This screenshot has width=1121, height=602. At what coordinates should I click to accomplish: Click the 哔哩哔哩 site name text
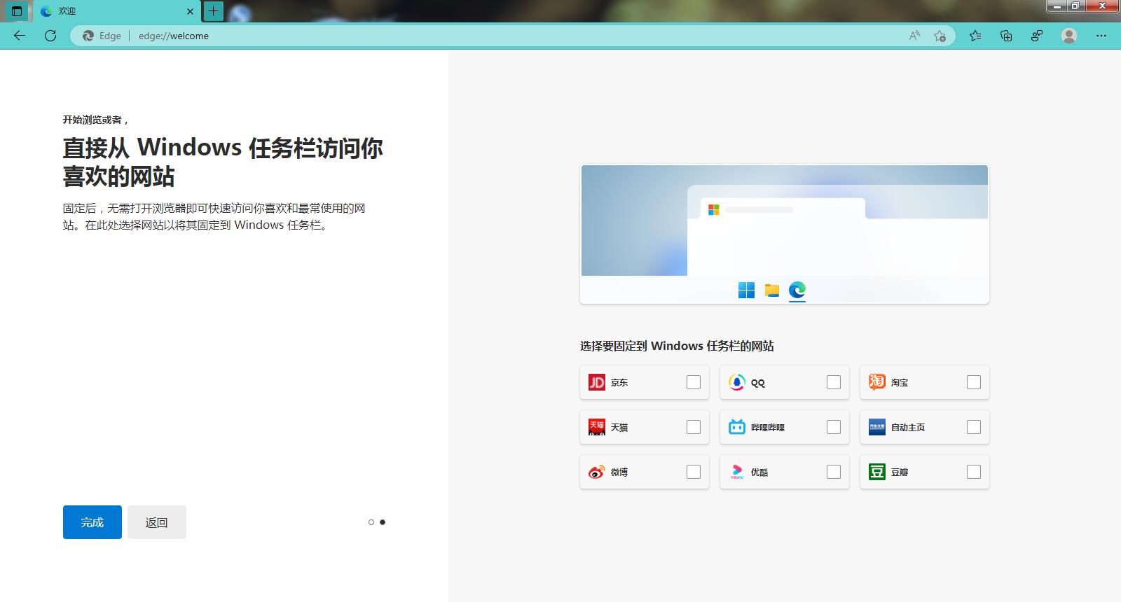pyautogui.click(x=768, y=428)
